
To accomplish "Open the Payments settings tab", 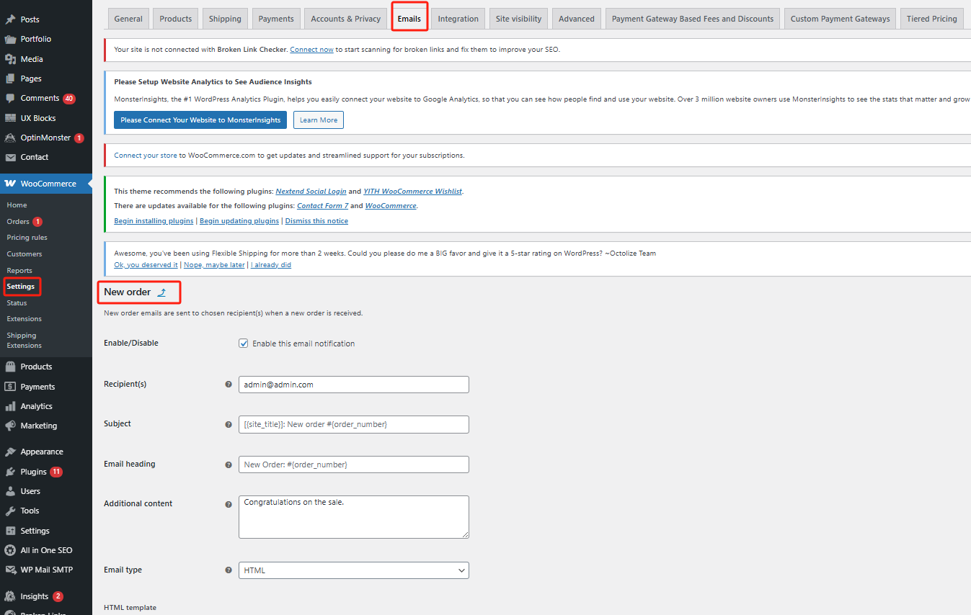I will [276, 19].
